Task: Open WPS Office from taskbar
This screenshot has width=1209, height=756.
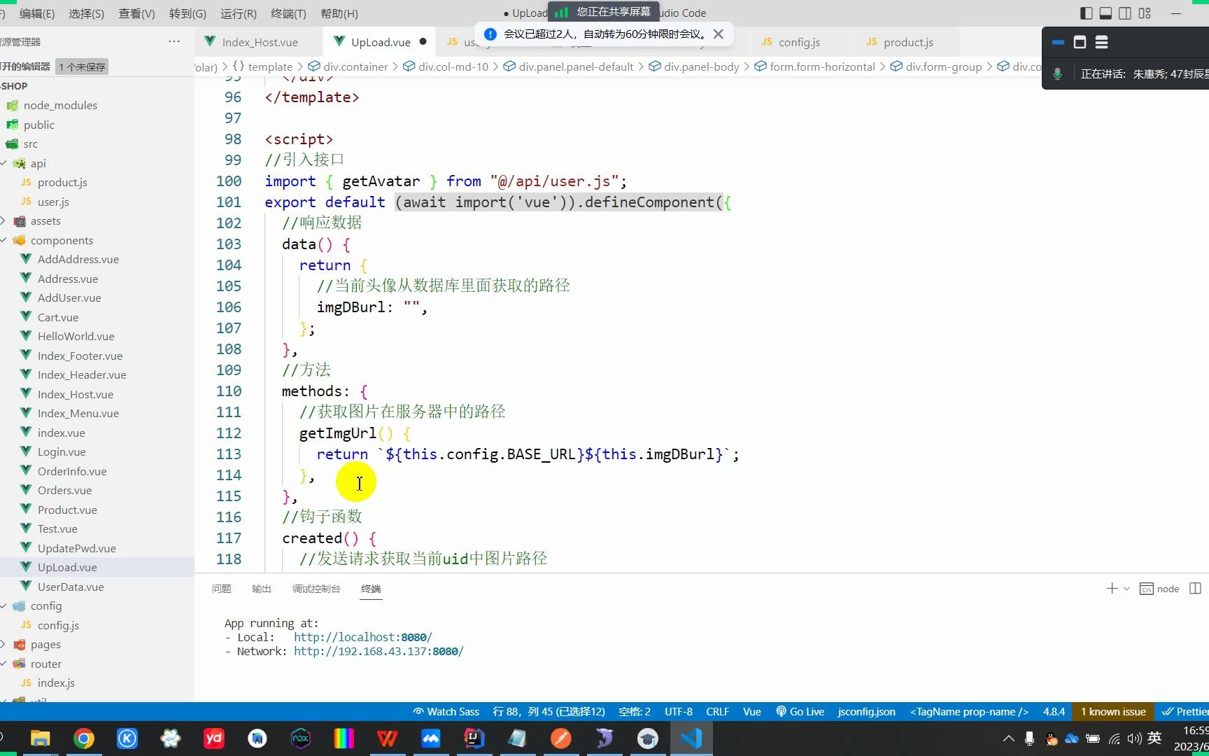Action: pyautogui.click(x=387, y=738)
